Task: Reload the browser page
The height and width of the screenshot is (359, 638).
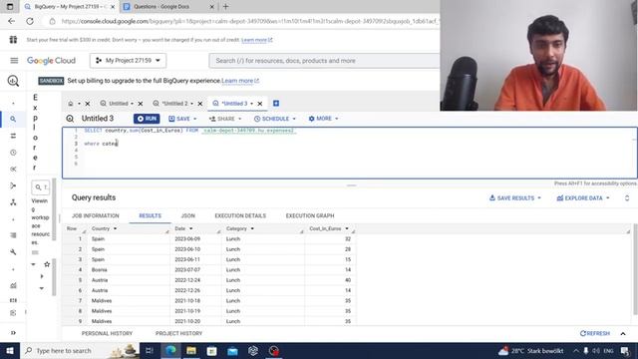Action: (x=30, y=21)
